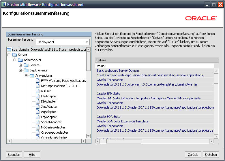Click Oracle BPM Suite Extension Template row
225x161 pixels.
(x=155, y=98)
